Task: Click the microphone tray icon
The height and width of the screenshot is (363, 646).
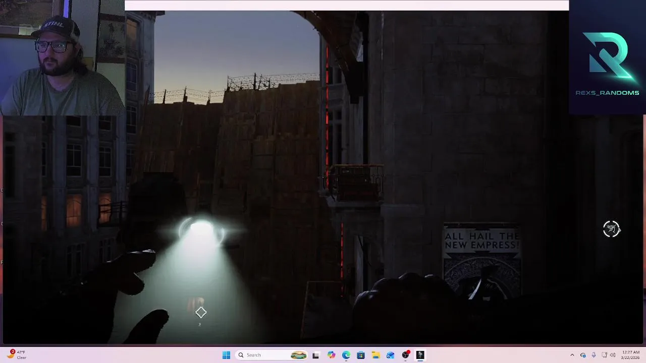Action: [x=594, y=355]
